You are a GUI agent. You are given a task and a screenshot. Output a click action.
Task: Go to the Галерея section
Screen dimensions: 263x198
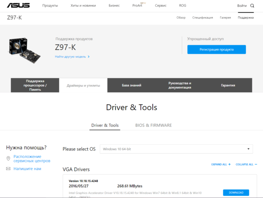click(x=225, y=18)
